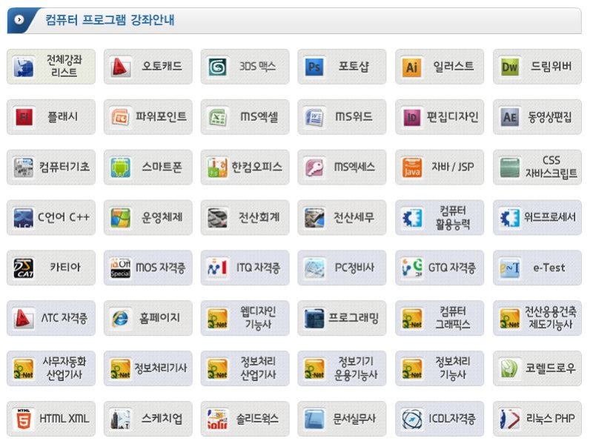Open the Excel icon for MS엑셀
The width and height of the screenshot is (593, 441).
(217, 117)
